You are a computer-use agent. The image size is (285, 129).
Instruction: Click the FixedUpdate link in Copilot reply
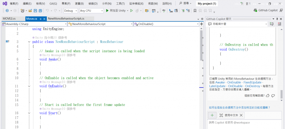[x=252, y=82]
